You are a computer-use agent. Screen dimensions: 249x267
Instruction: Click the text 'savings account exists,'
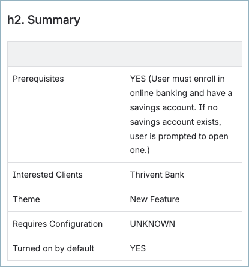176,122
